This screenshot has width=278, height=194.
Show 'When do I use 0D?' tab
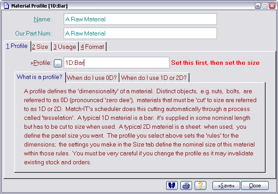[92, 78]
